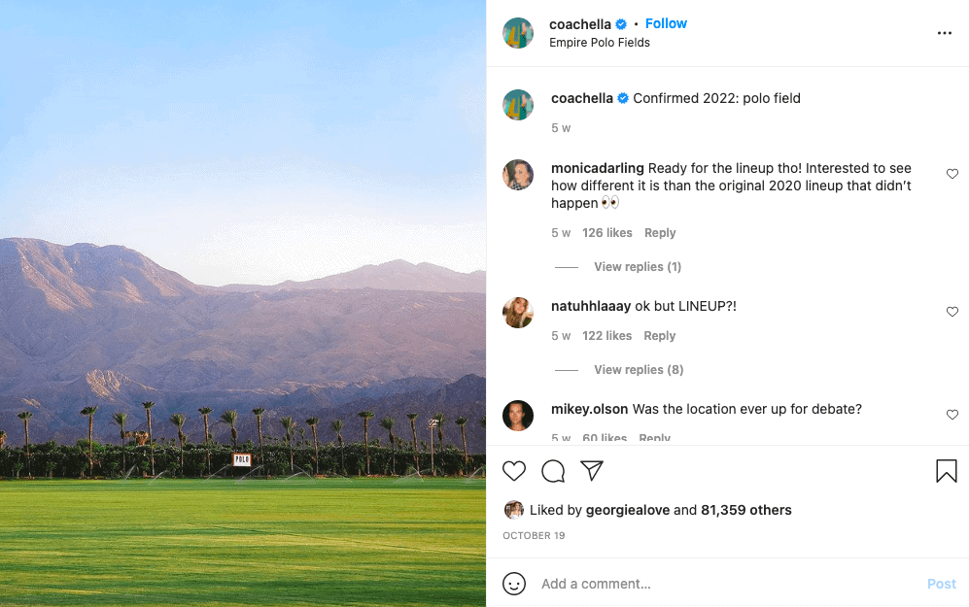Screen dimensions: 969x607
Task: Expand replies to natuhhlaaay's comment
Action: point(638,369)
